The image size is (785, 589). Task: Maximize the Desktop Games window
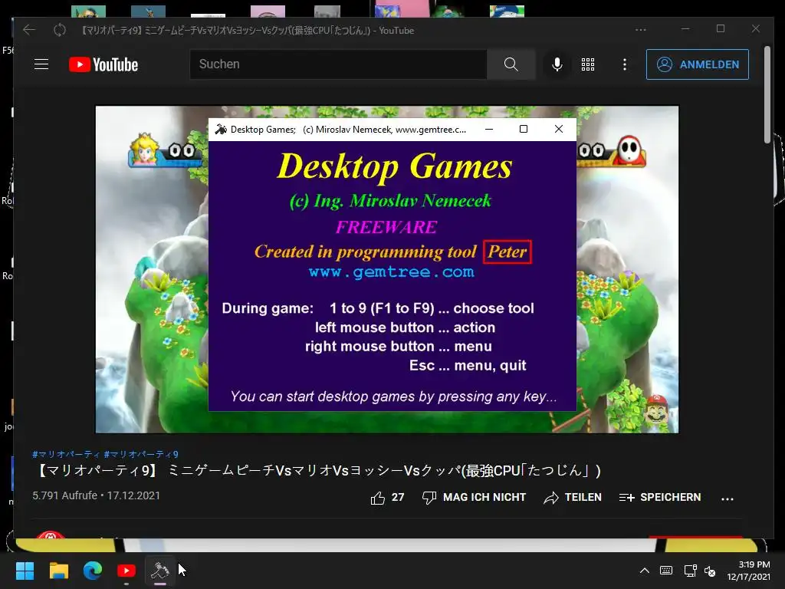(524, 129)
